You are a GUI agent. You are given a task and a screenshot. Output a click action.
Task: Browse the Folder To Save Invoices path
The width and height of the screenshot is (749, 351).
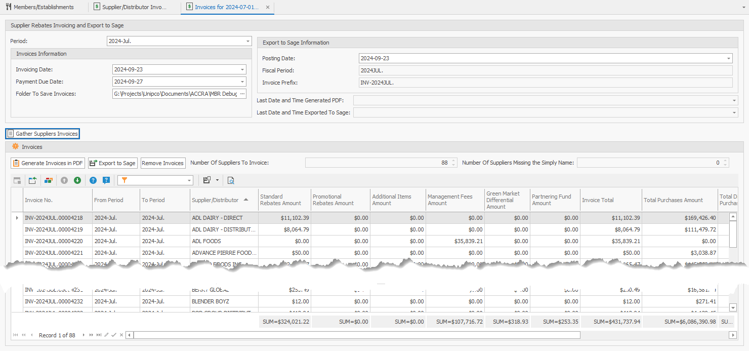[241, 94]
